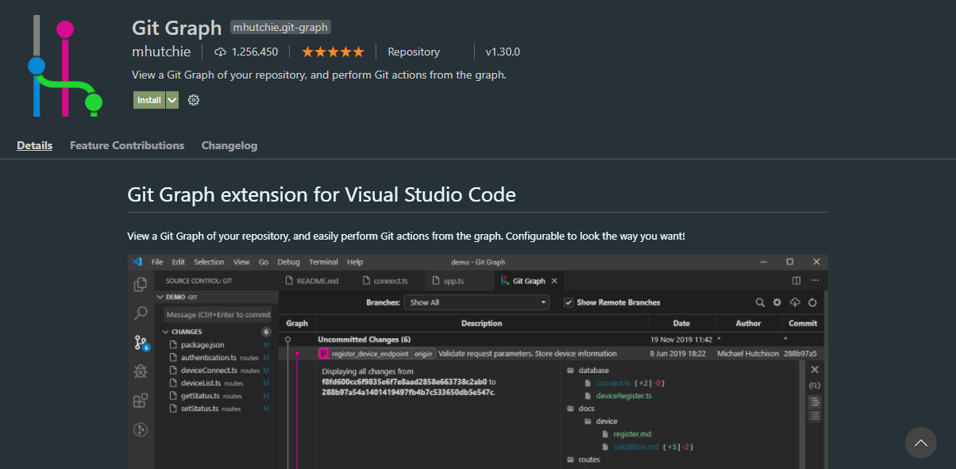
Task: Open Search icon in demo activity bar
Action: coord(141,313)
